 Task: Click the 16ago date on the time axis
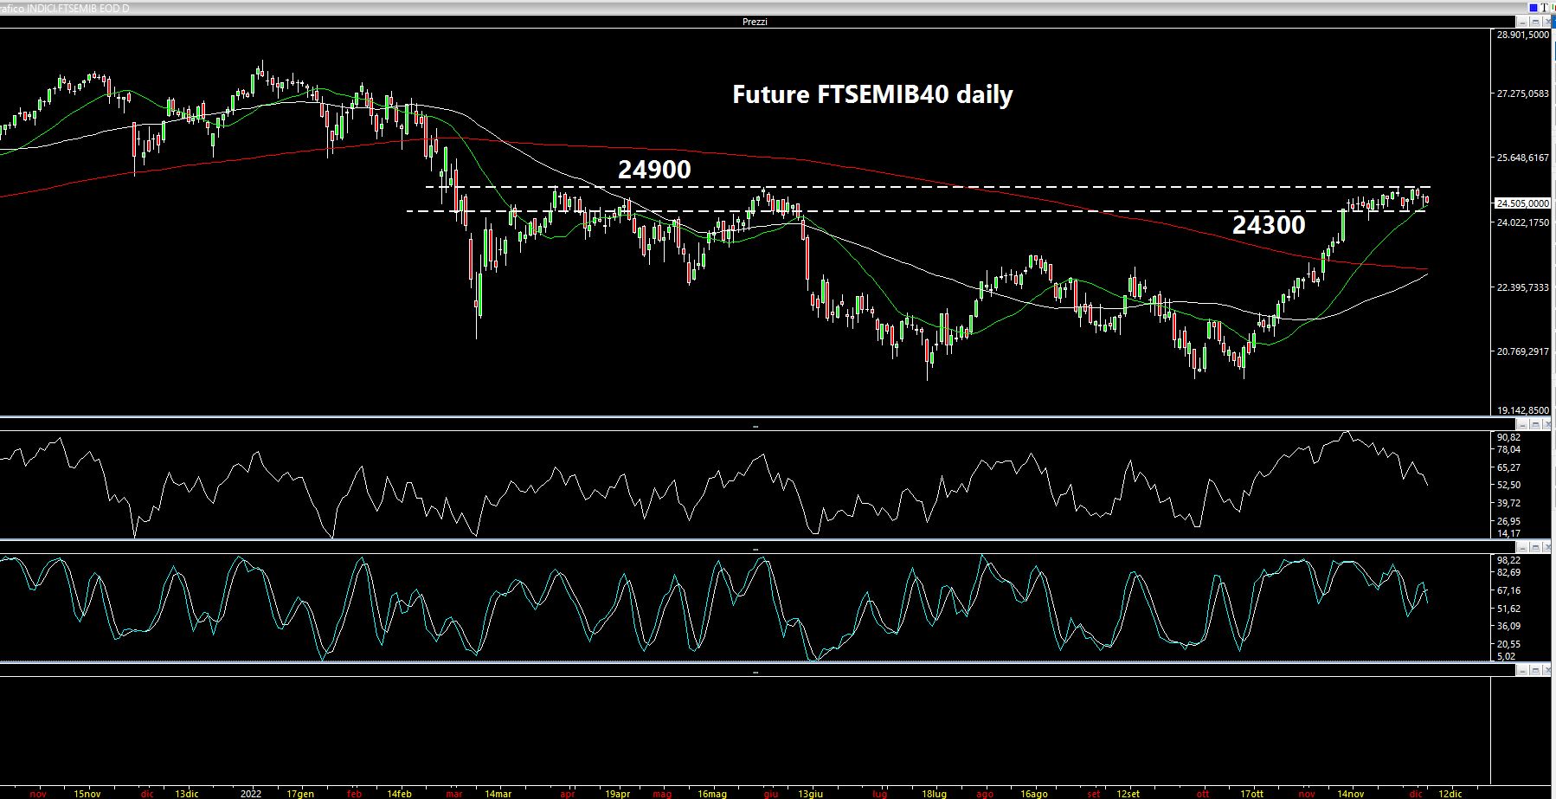pos(1034,793)
